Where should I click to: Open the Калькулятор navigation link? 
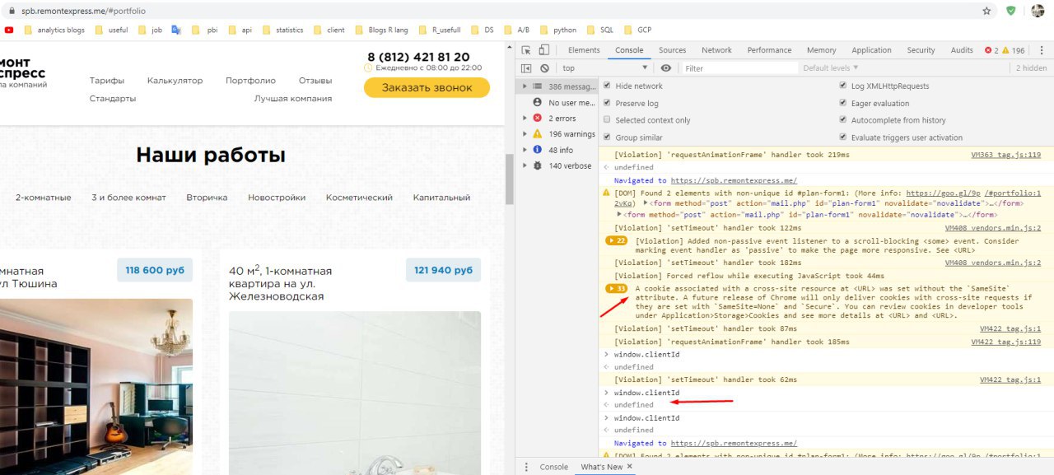(x=175, y=81)
